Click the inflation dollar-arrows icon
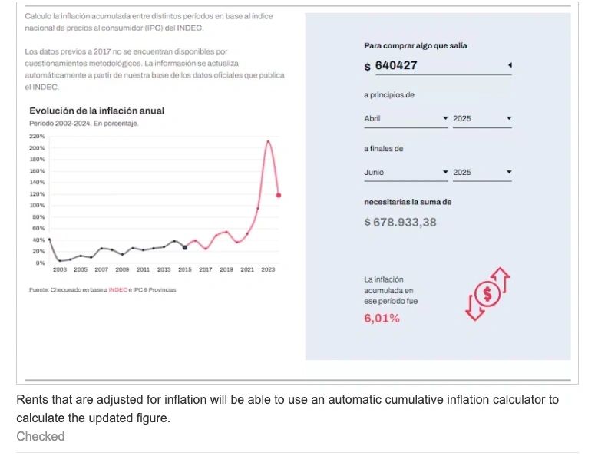The height and width of the screenshot is (456, 598). point(487,293)
